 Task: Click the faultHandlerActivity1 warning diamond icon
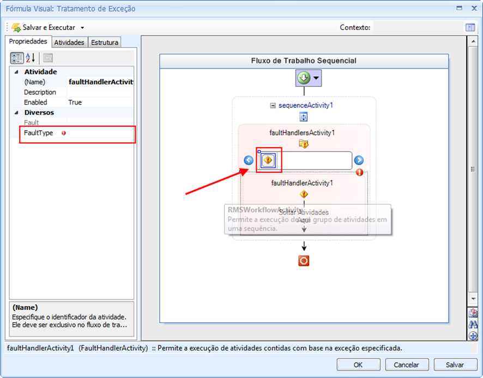[x=304, y=194]
